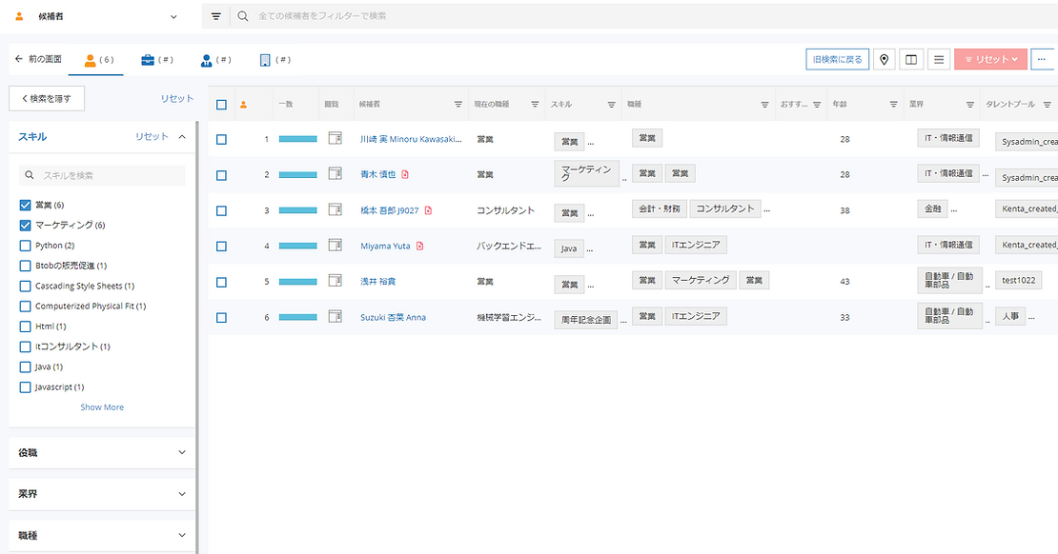1058x554 pixels.
Task: Click the 旧検索に戻る button
Action: (837, 59)
